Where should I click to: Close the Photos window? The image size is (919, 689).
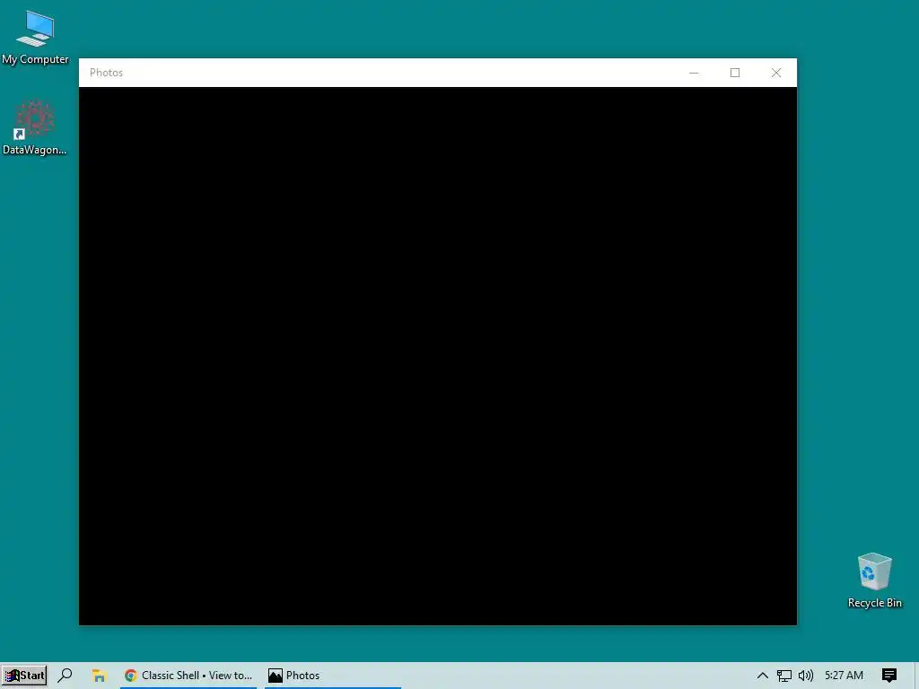pos(776,73)
